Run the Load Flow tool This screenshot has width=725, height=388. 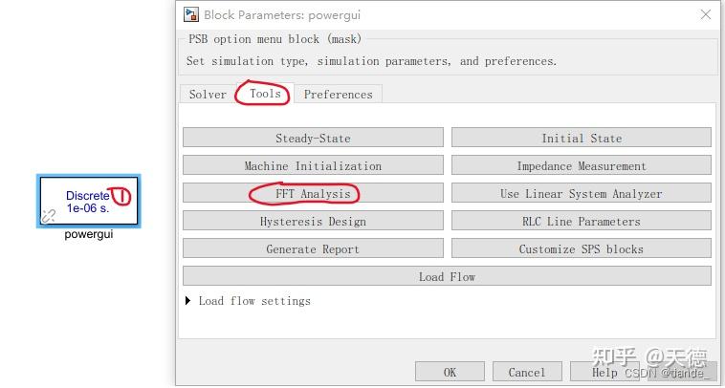click(x=447, y=277)
